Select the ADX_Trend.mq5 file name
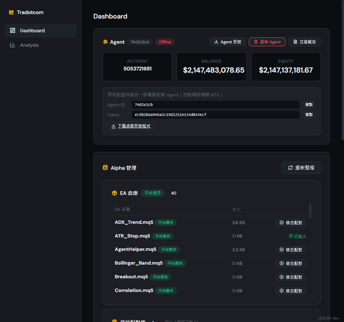Screen dimensions: 344x322 coord(134,222)
